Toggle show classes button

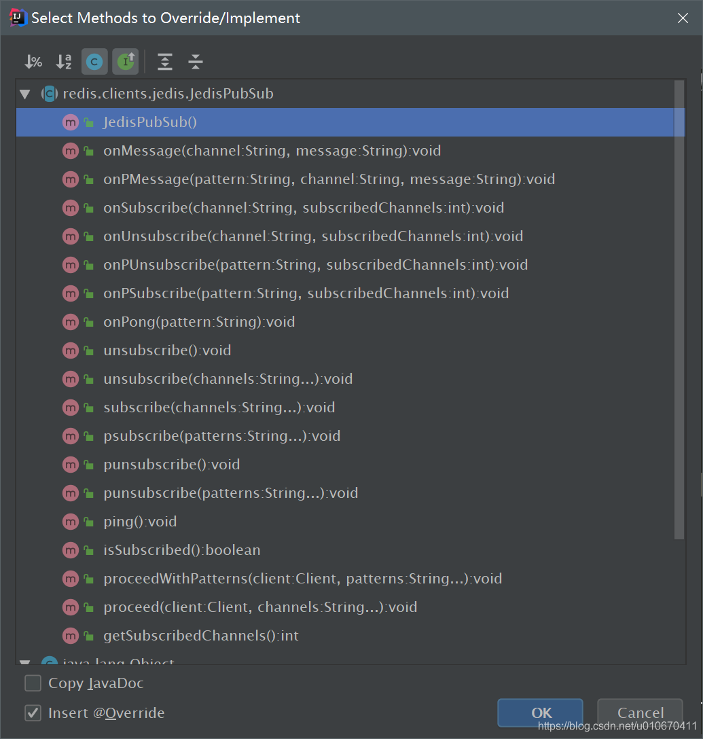coord(94,62)
